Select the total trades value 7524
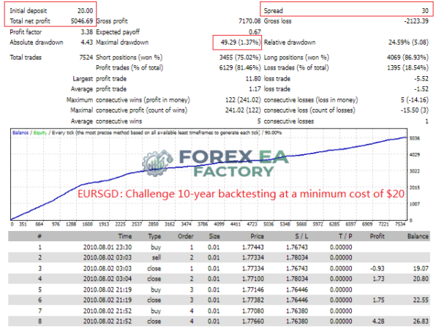The height and width of the screenshot is (329, 439). click(86, 57)
